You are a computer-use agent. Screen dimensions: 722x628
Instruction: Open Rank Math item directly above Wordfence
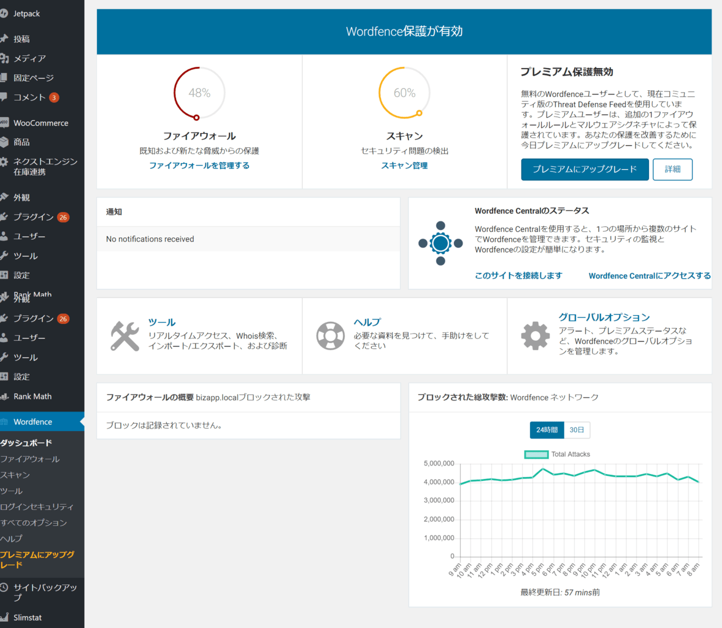click(33, 396)
